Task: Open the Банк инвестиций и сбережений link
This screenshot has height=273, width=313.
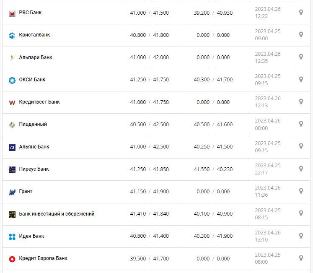Action: point(57,214)
